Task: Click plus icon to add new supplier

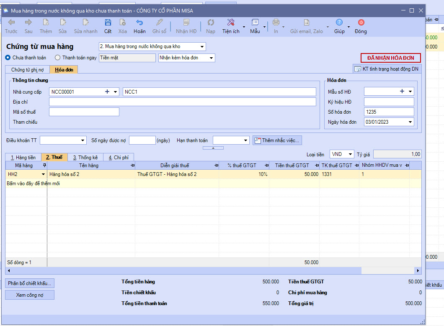Action: tap(107, 92)
